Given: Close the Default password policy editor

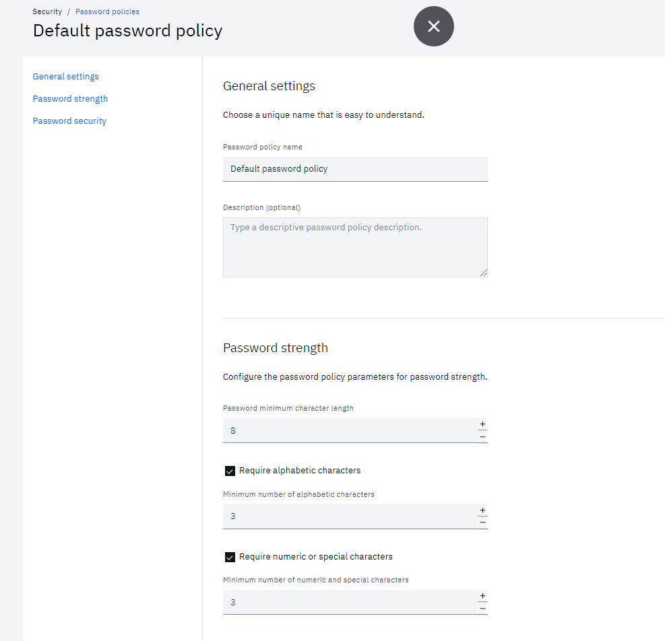Looking at the screenshot, I should coord(433,26).
